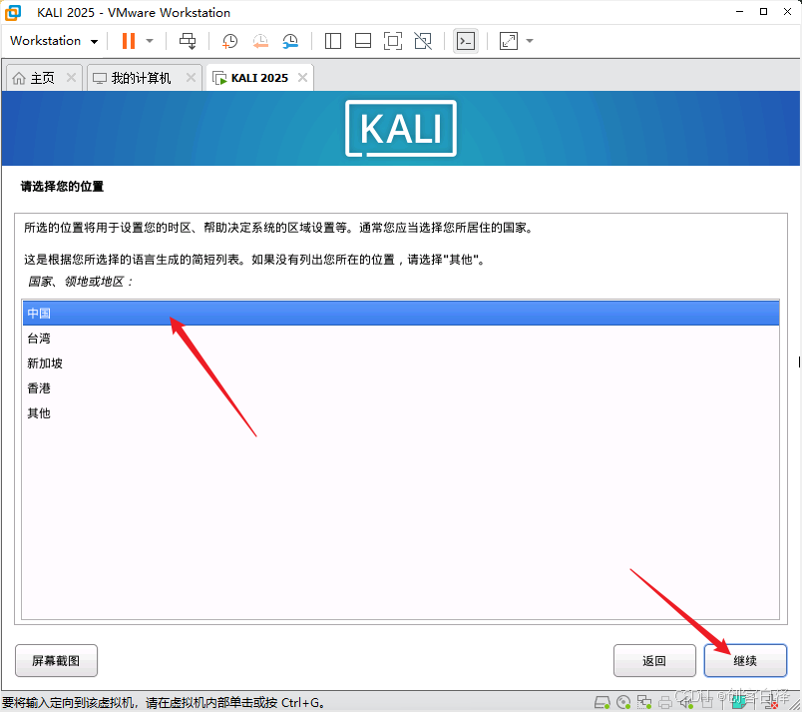Open the snapshot manager

(x=290, y=41)
